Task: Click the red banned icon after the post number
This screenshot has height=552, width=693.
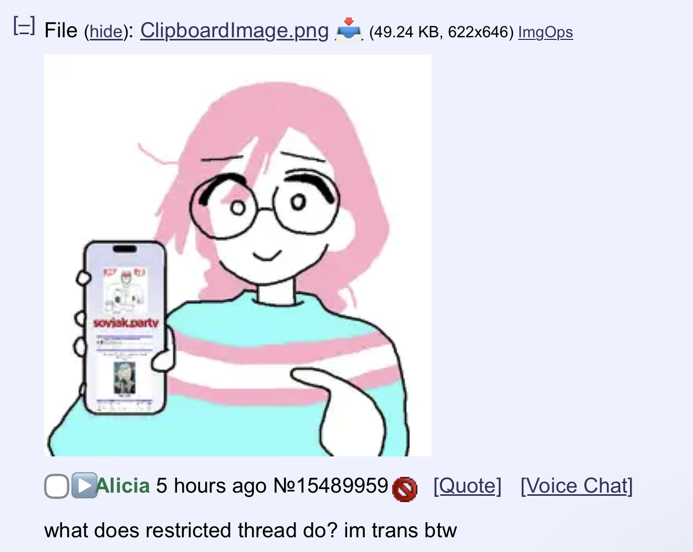Action: coord(404,489)
